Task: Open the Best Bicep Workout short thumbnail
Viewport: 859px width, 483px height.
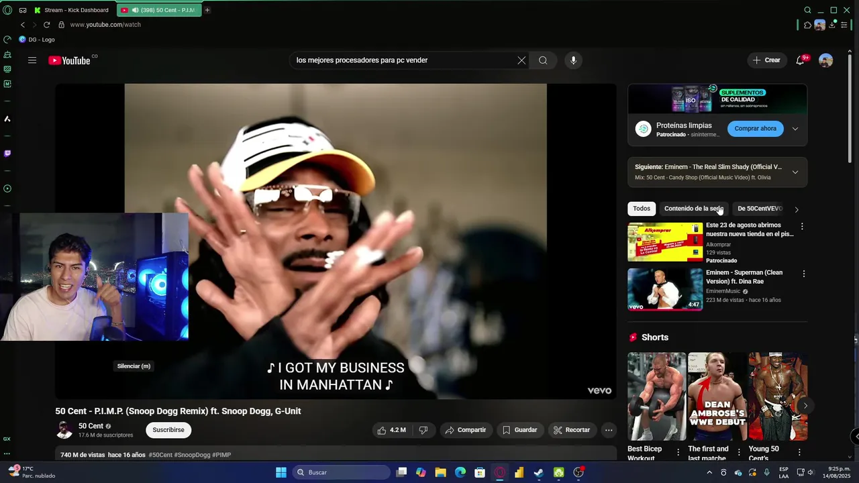Action: point(656,396)
